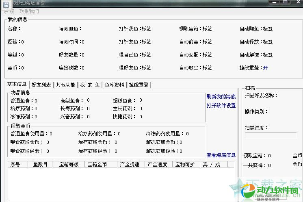Go to the 鱼库资料 tab

(114, 85)
